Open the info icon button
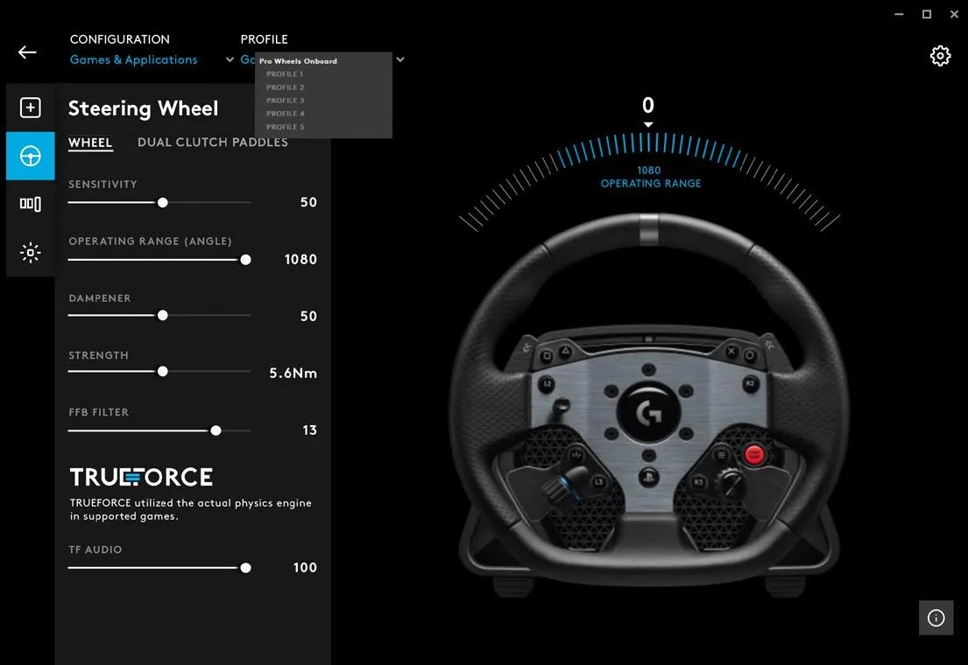This screenshot has height=665, width=968. point(936,618)
